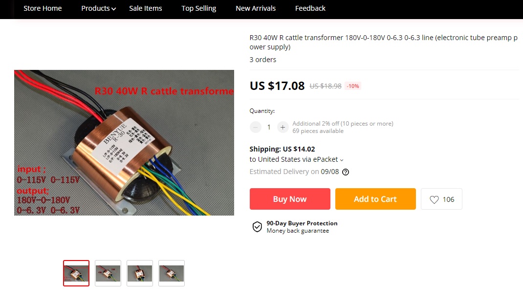Open the New Arrivals menu item
The width and height of the screenshot is (523, 305).
click(256, 8)
